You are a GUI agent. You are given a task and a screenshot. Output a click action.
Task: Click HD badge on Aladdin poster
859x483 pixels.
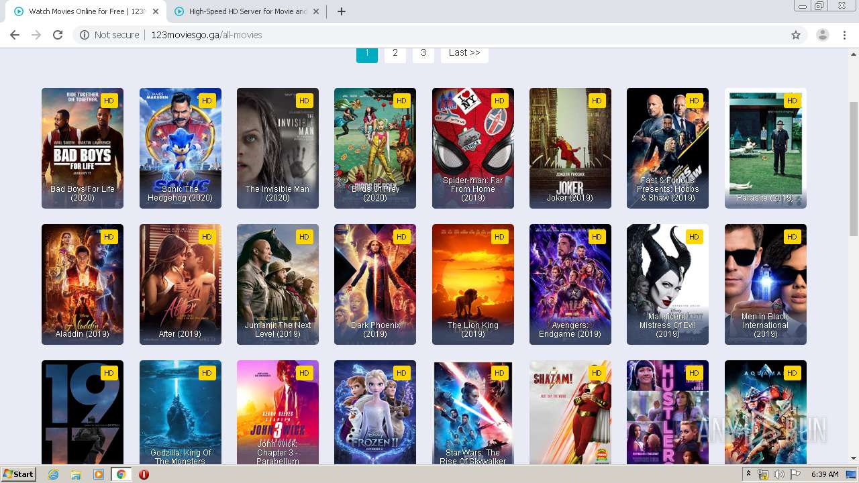point(109,237)
